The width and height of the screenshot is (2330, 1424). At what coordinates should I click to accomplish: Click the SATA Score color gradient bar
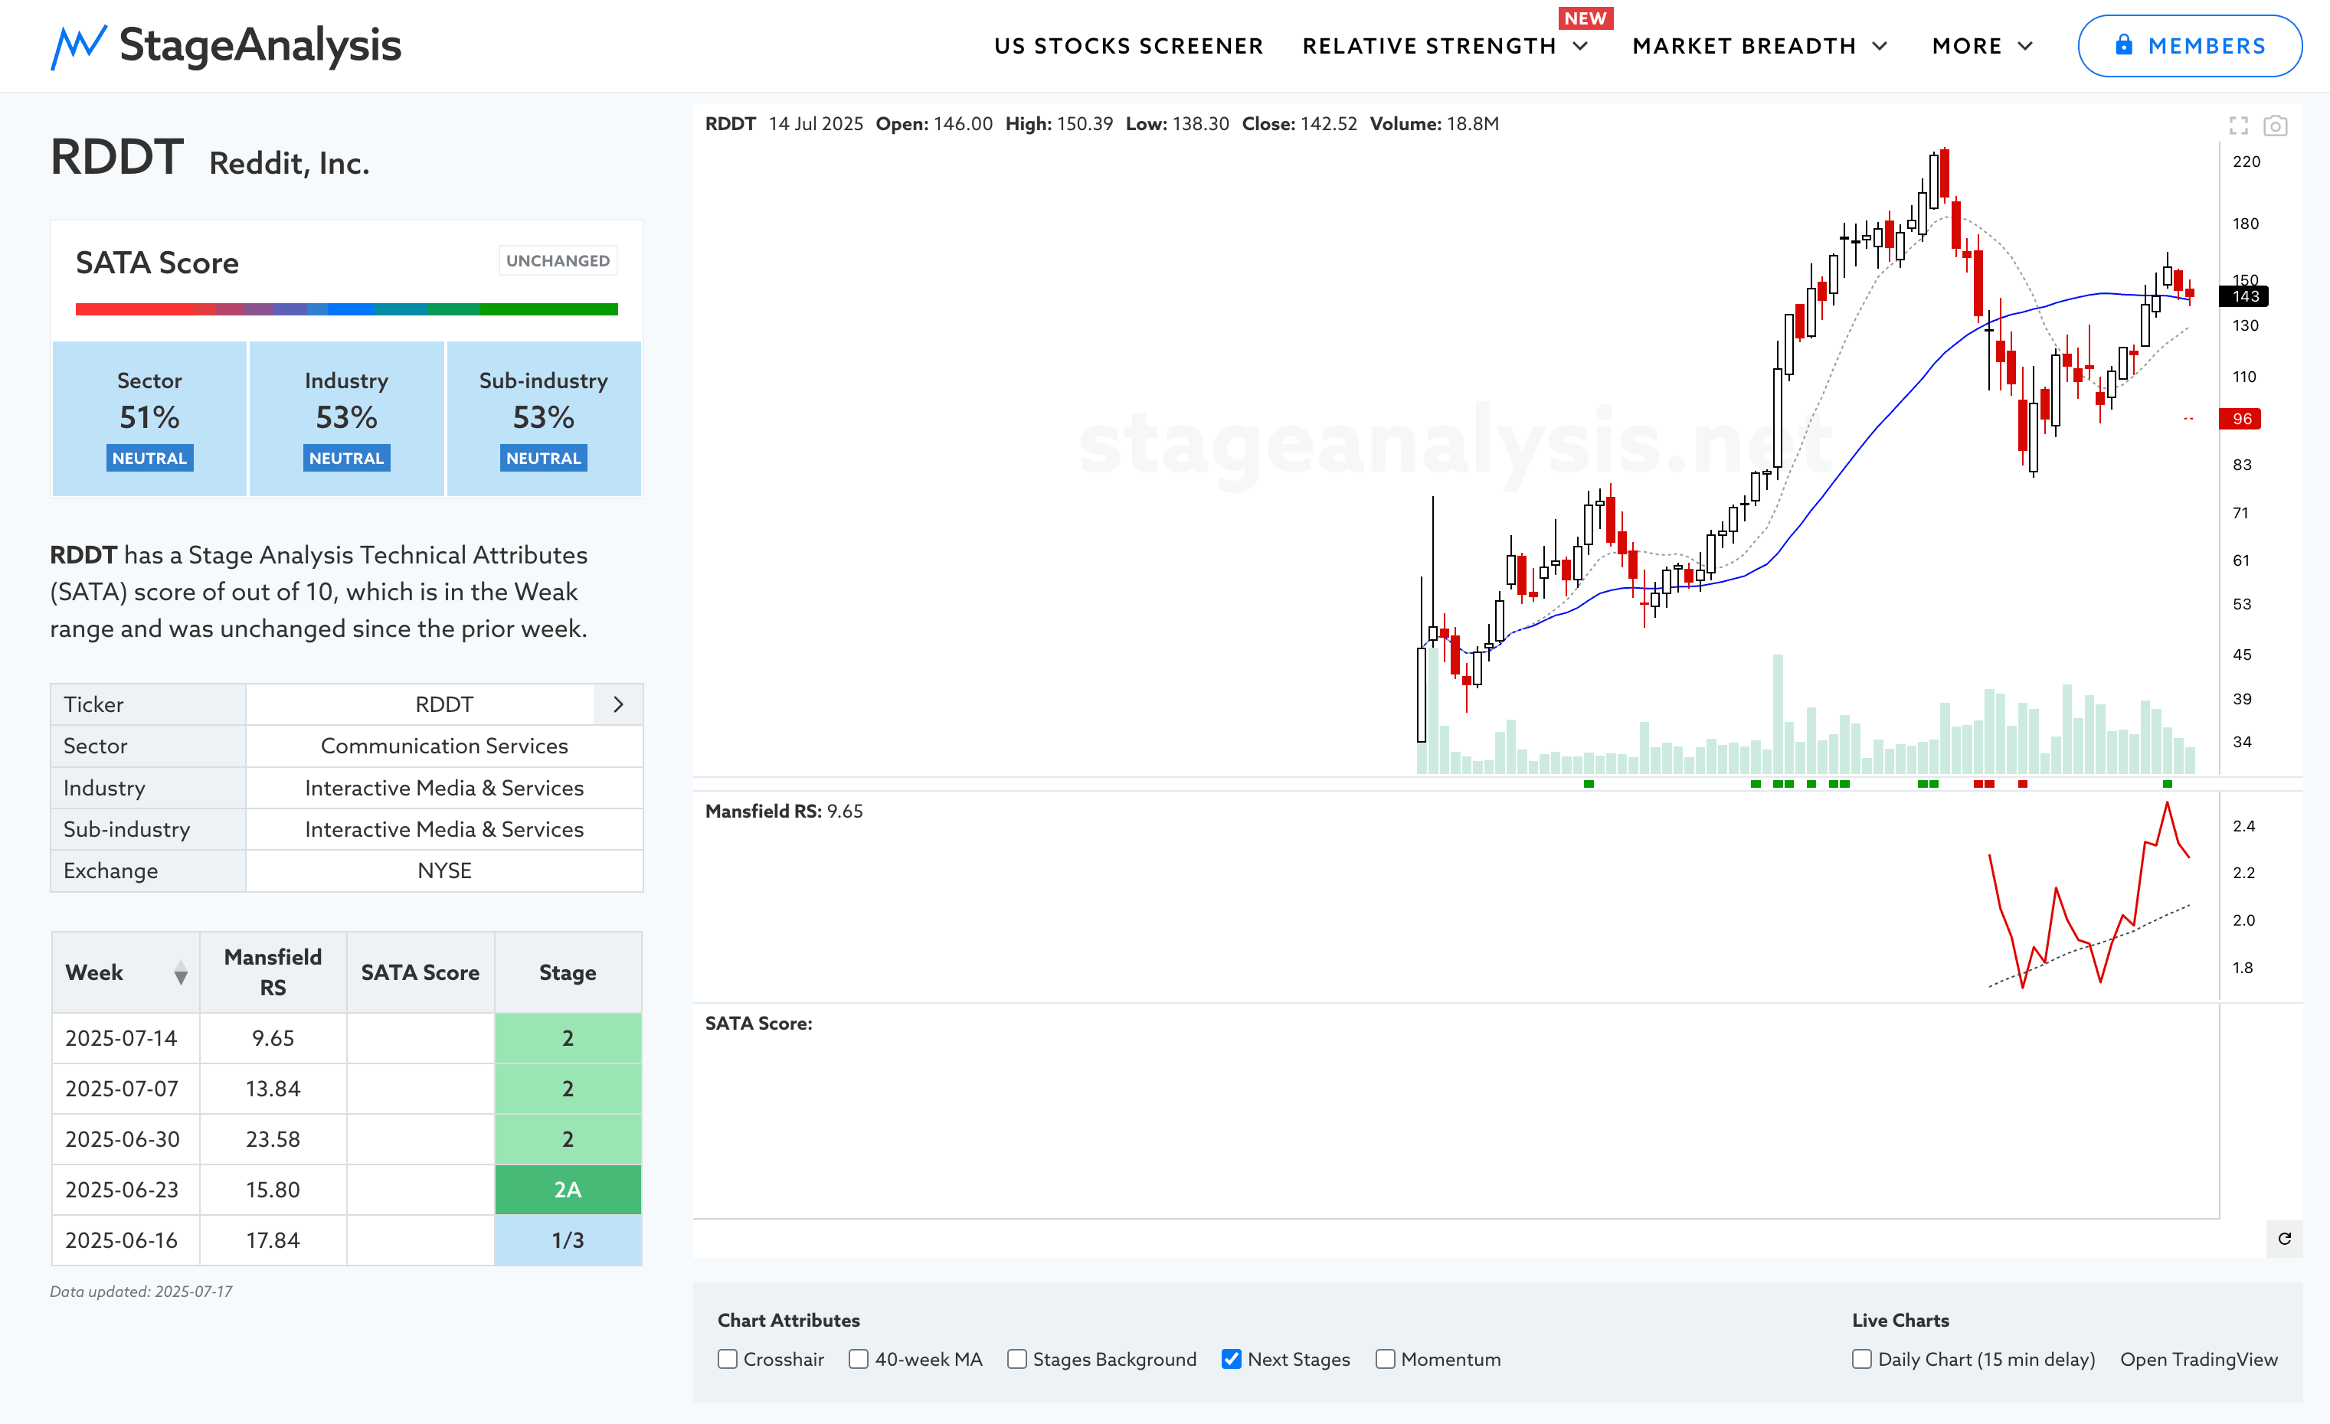346,309
